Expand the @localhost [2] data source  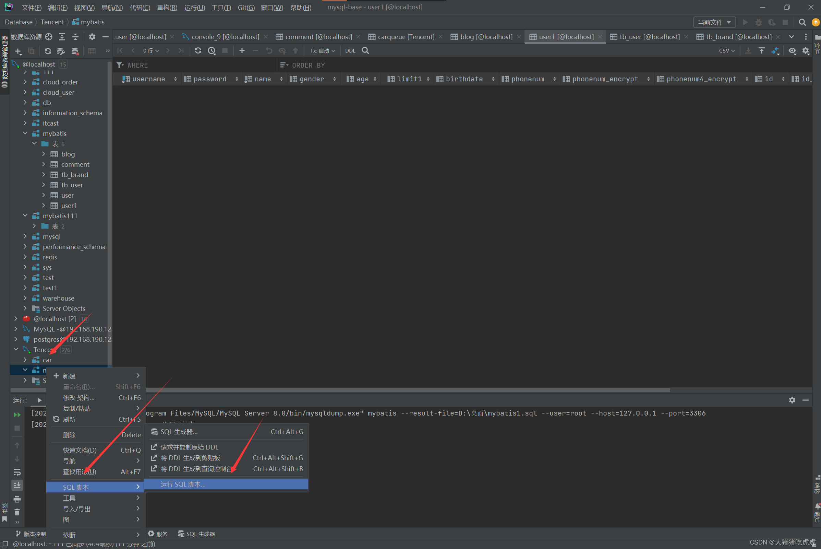[x=16, y=319]
